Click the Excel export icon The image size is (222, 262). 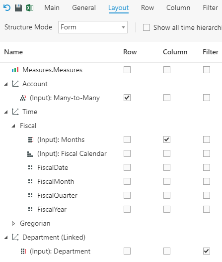coord(30,7)
